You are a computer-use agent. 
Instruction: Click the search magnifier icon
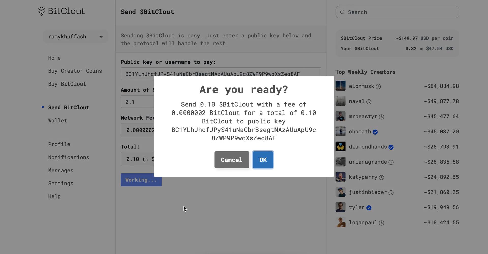click(x=342, y=12)
